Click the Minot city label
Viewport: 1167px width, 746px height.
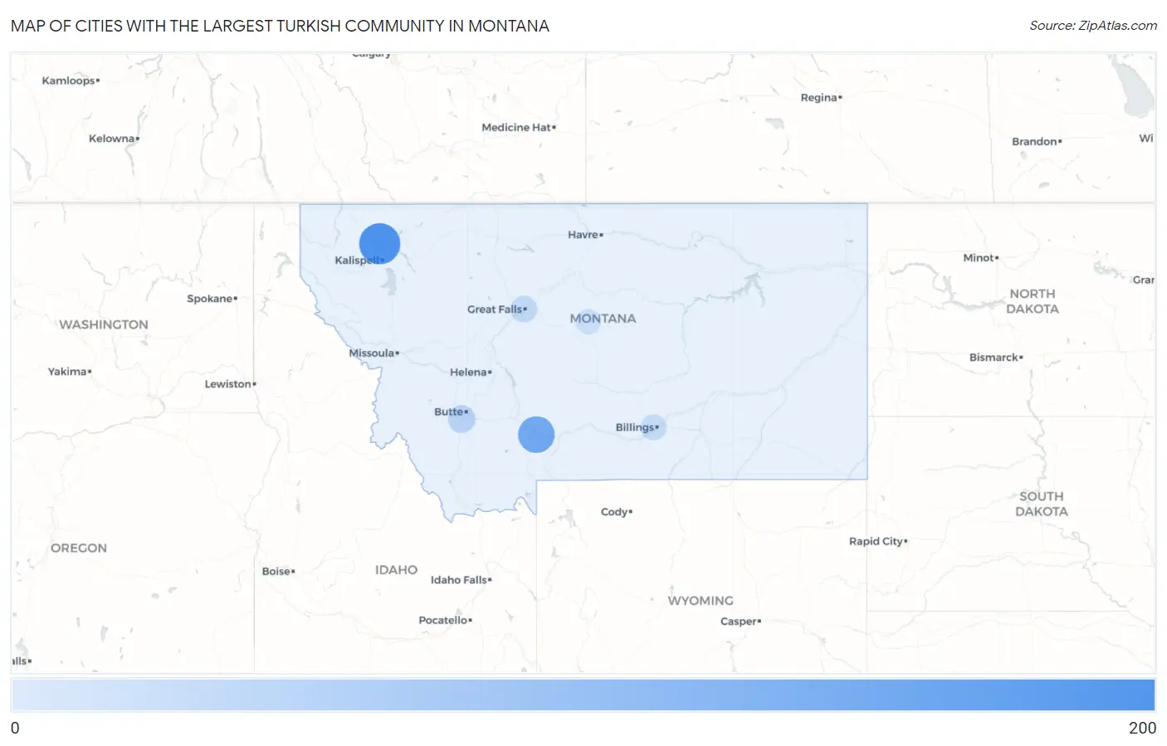[980, 258]
